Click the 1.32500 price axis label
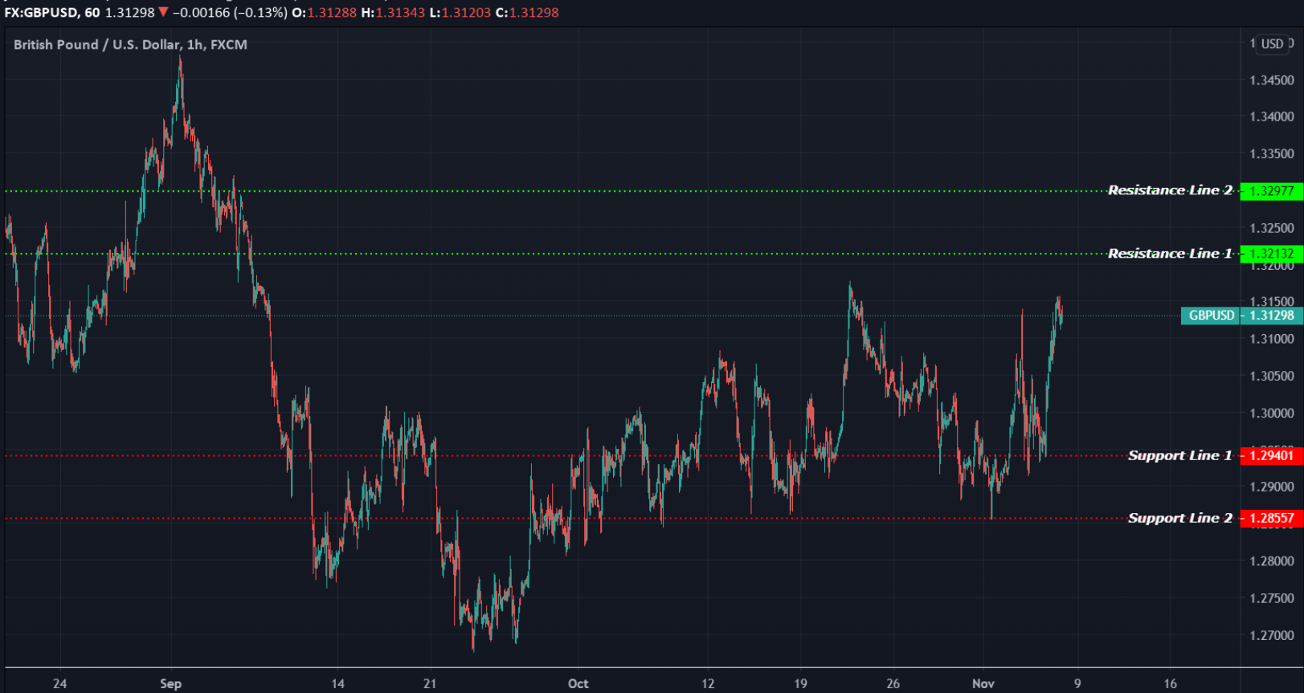Image resolution: width=1304 pixels, height=693 pixels. point(1272,228)
